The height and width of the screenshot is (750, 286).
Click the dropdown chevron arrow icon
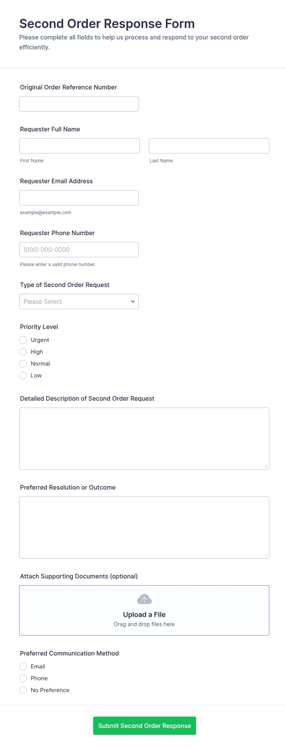coord(133,301)
